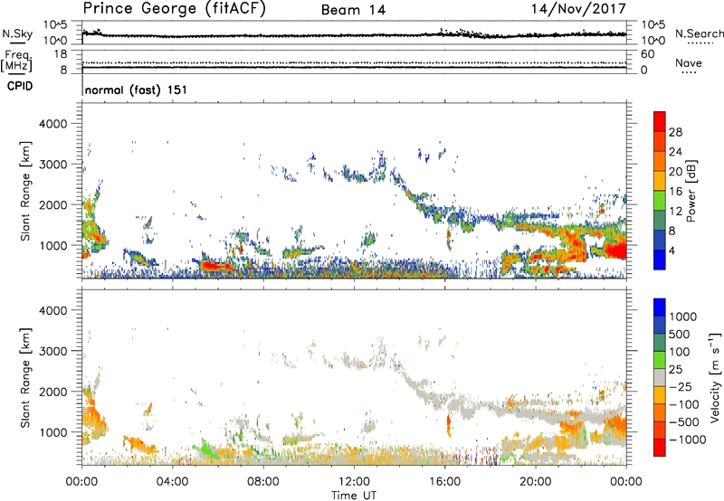Click the Slant Range label of power panel
Image resolution: width=724 pixels, height=501 pixels.
pos(25,191)
